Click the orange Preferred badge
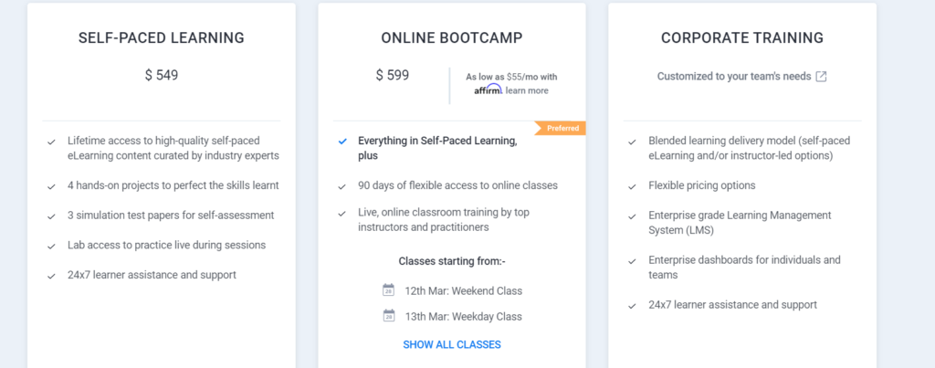The width and height of the screenshot is (935, 368). click(x=560, y=128)
